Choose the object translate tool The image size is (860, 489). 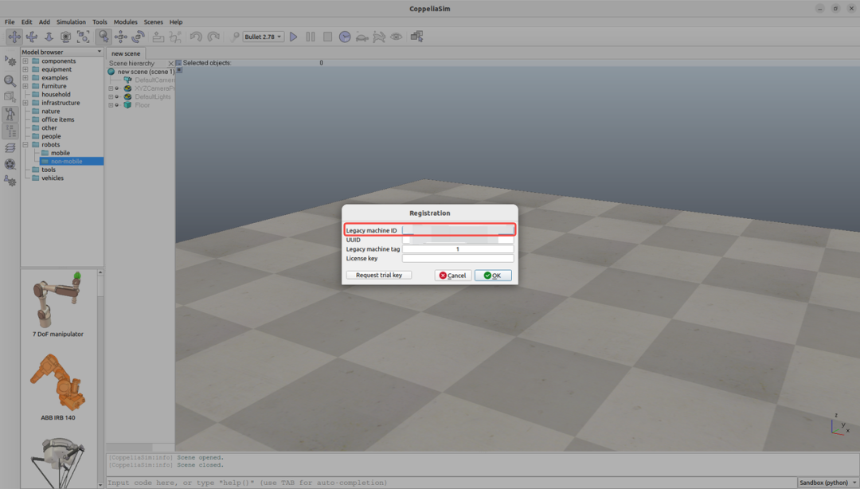pos(121,37)
